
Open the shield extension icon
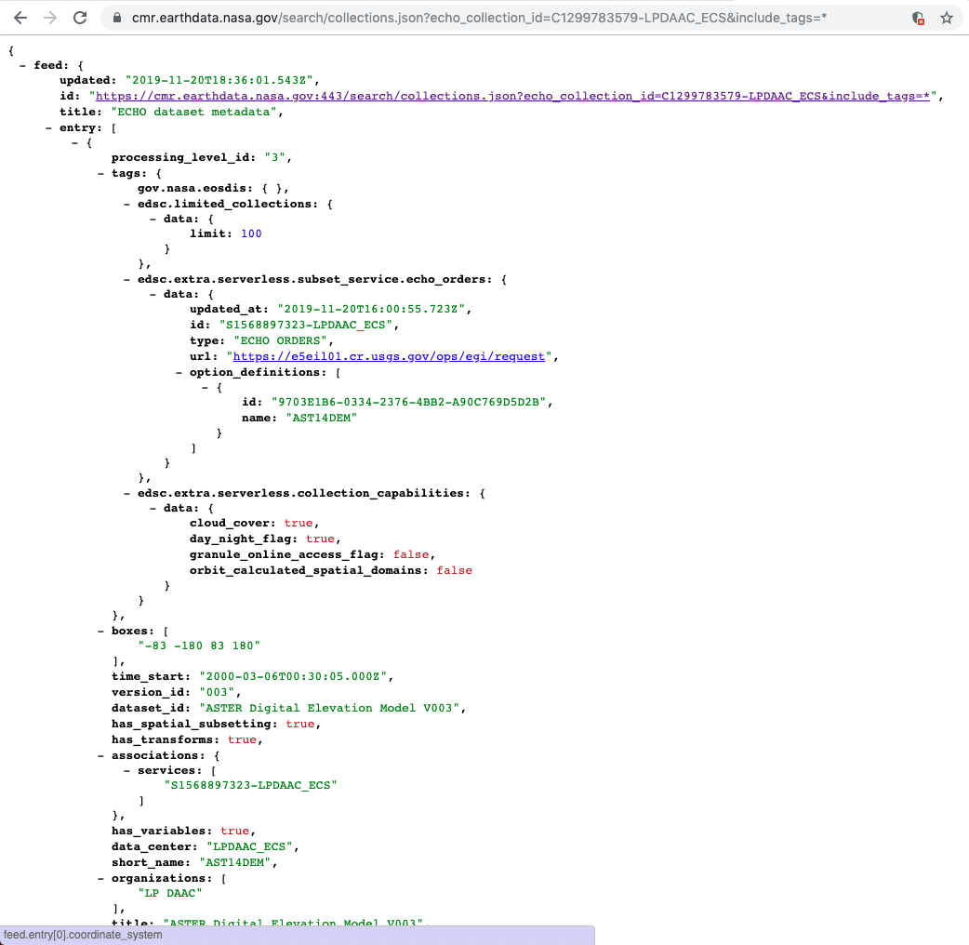[918, 18]
